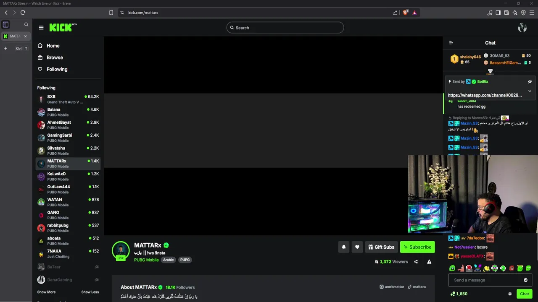This screenshot has height=302, width=538.
Task: Click the notification bell button
Action: click(x=343, y=247)
